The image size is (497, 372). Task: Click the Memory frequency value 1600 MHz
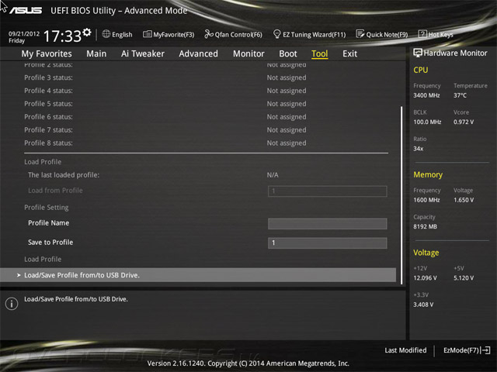(x=426, y=200)
